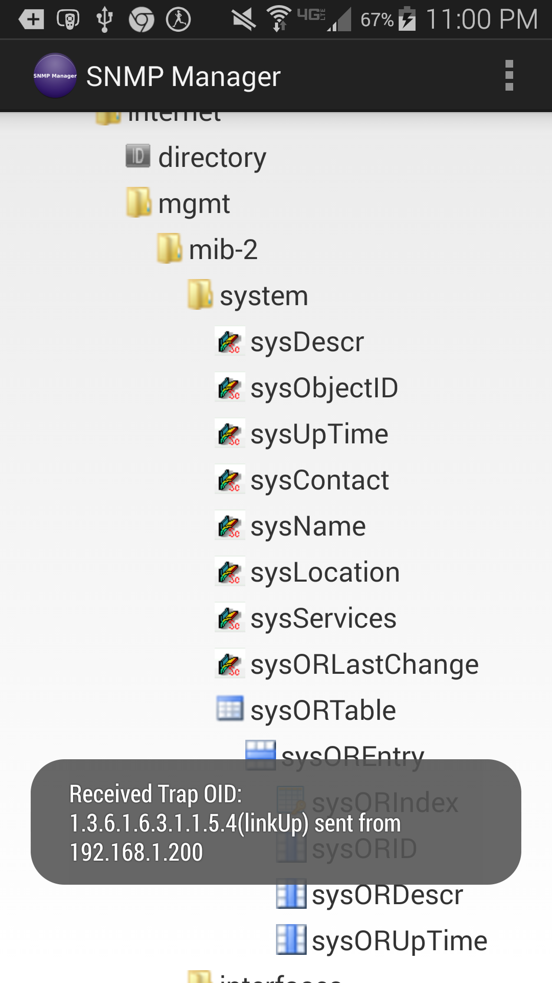Screen dimensions: 552x983
Task: Tap the Wi-Fi status bar icon
Action: [x=279, y=19]
